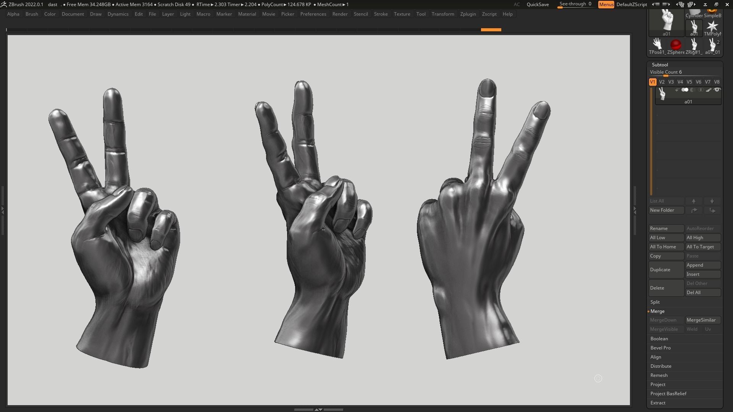Expand the Align section
The height and width of the screenshot is (412, 733).
click(656, 357)
